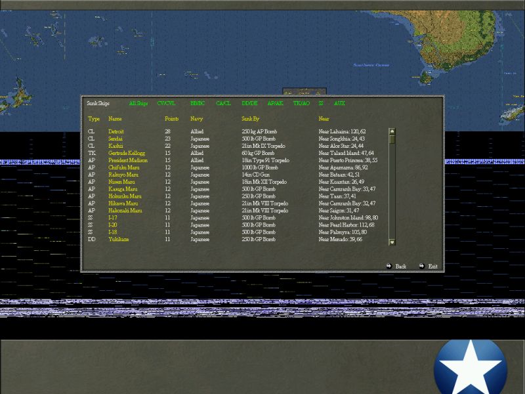
Task: Click the Exit button
Action: tap(432, 267)
